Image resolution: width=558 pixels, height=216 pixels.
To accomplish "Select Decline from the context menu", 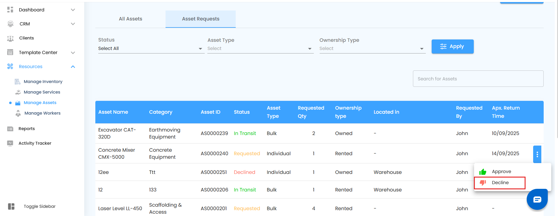I will [x=500, y=183].
